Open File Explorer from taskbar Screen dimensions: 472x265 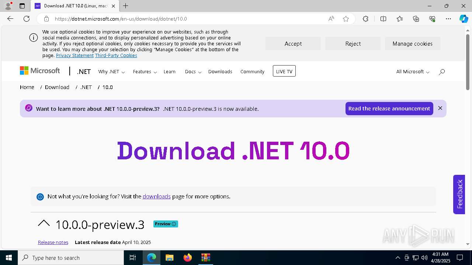169,258
